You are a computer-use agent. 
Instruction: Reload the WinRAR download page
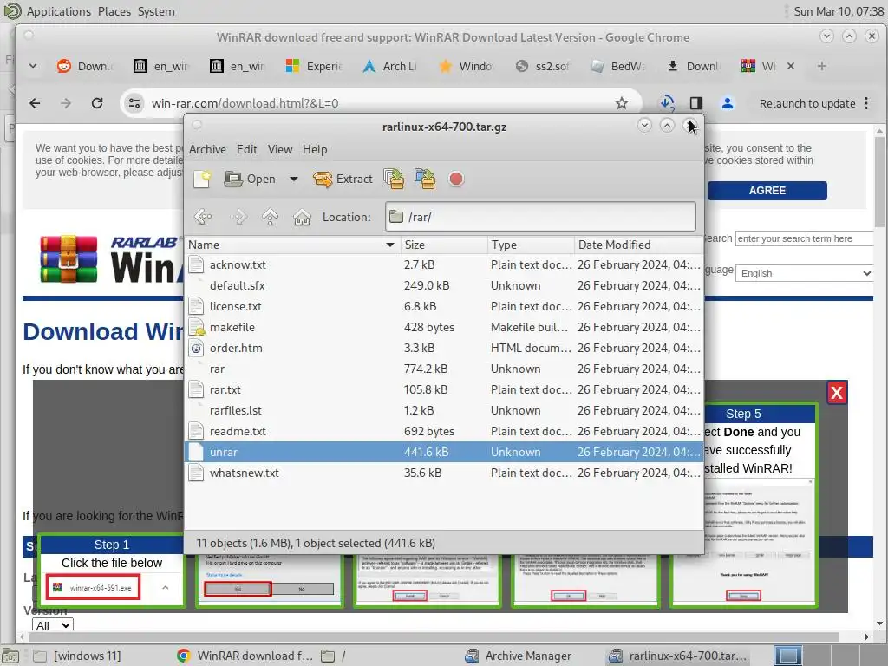pos(97,103)
